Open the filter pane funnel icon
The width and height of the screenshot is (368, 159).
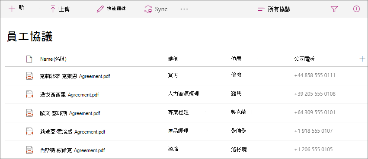334,9
